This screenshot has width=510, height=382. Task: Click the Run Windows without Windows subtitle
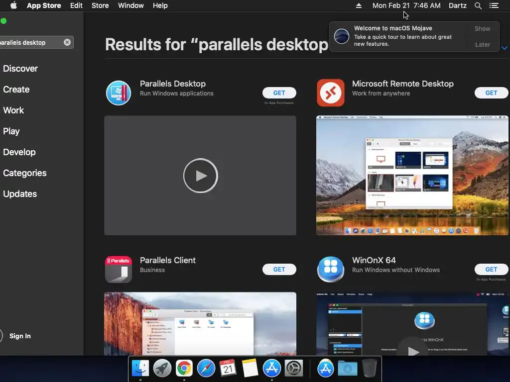[x=396, y=270]
